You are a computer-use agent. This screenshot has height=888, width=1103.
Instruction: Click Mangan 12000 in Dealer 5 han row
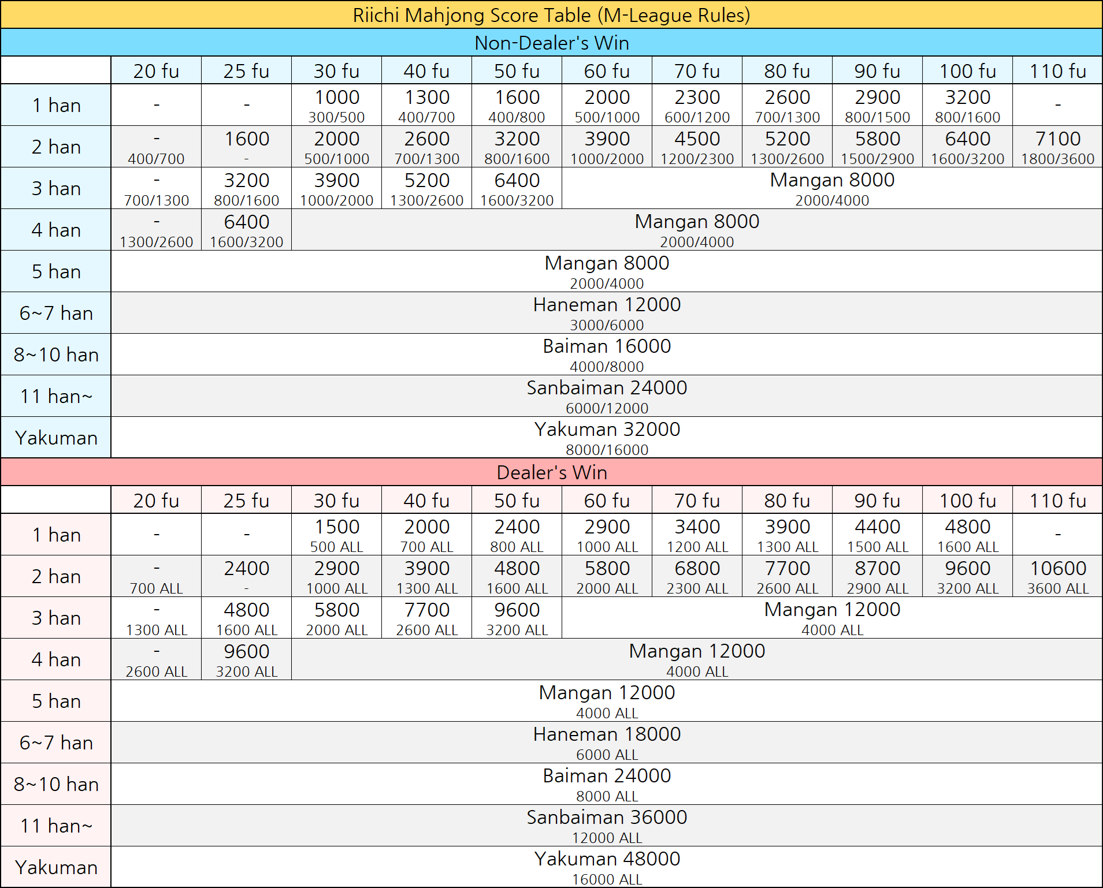(x=607, y=701)
